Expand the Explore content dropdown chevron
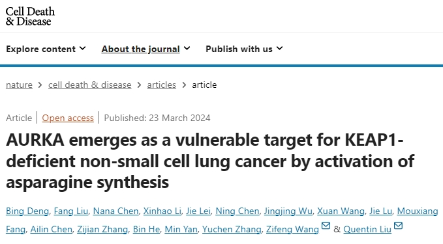This screenshot has height=244, width=443. pos(82,48)
